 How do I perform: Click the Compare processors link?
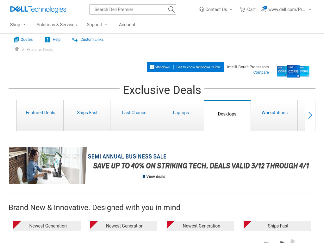[x=261, y=72]
